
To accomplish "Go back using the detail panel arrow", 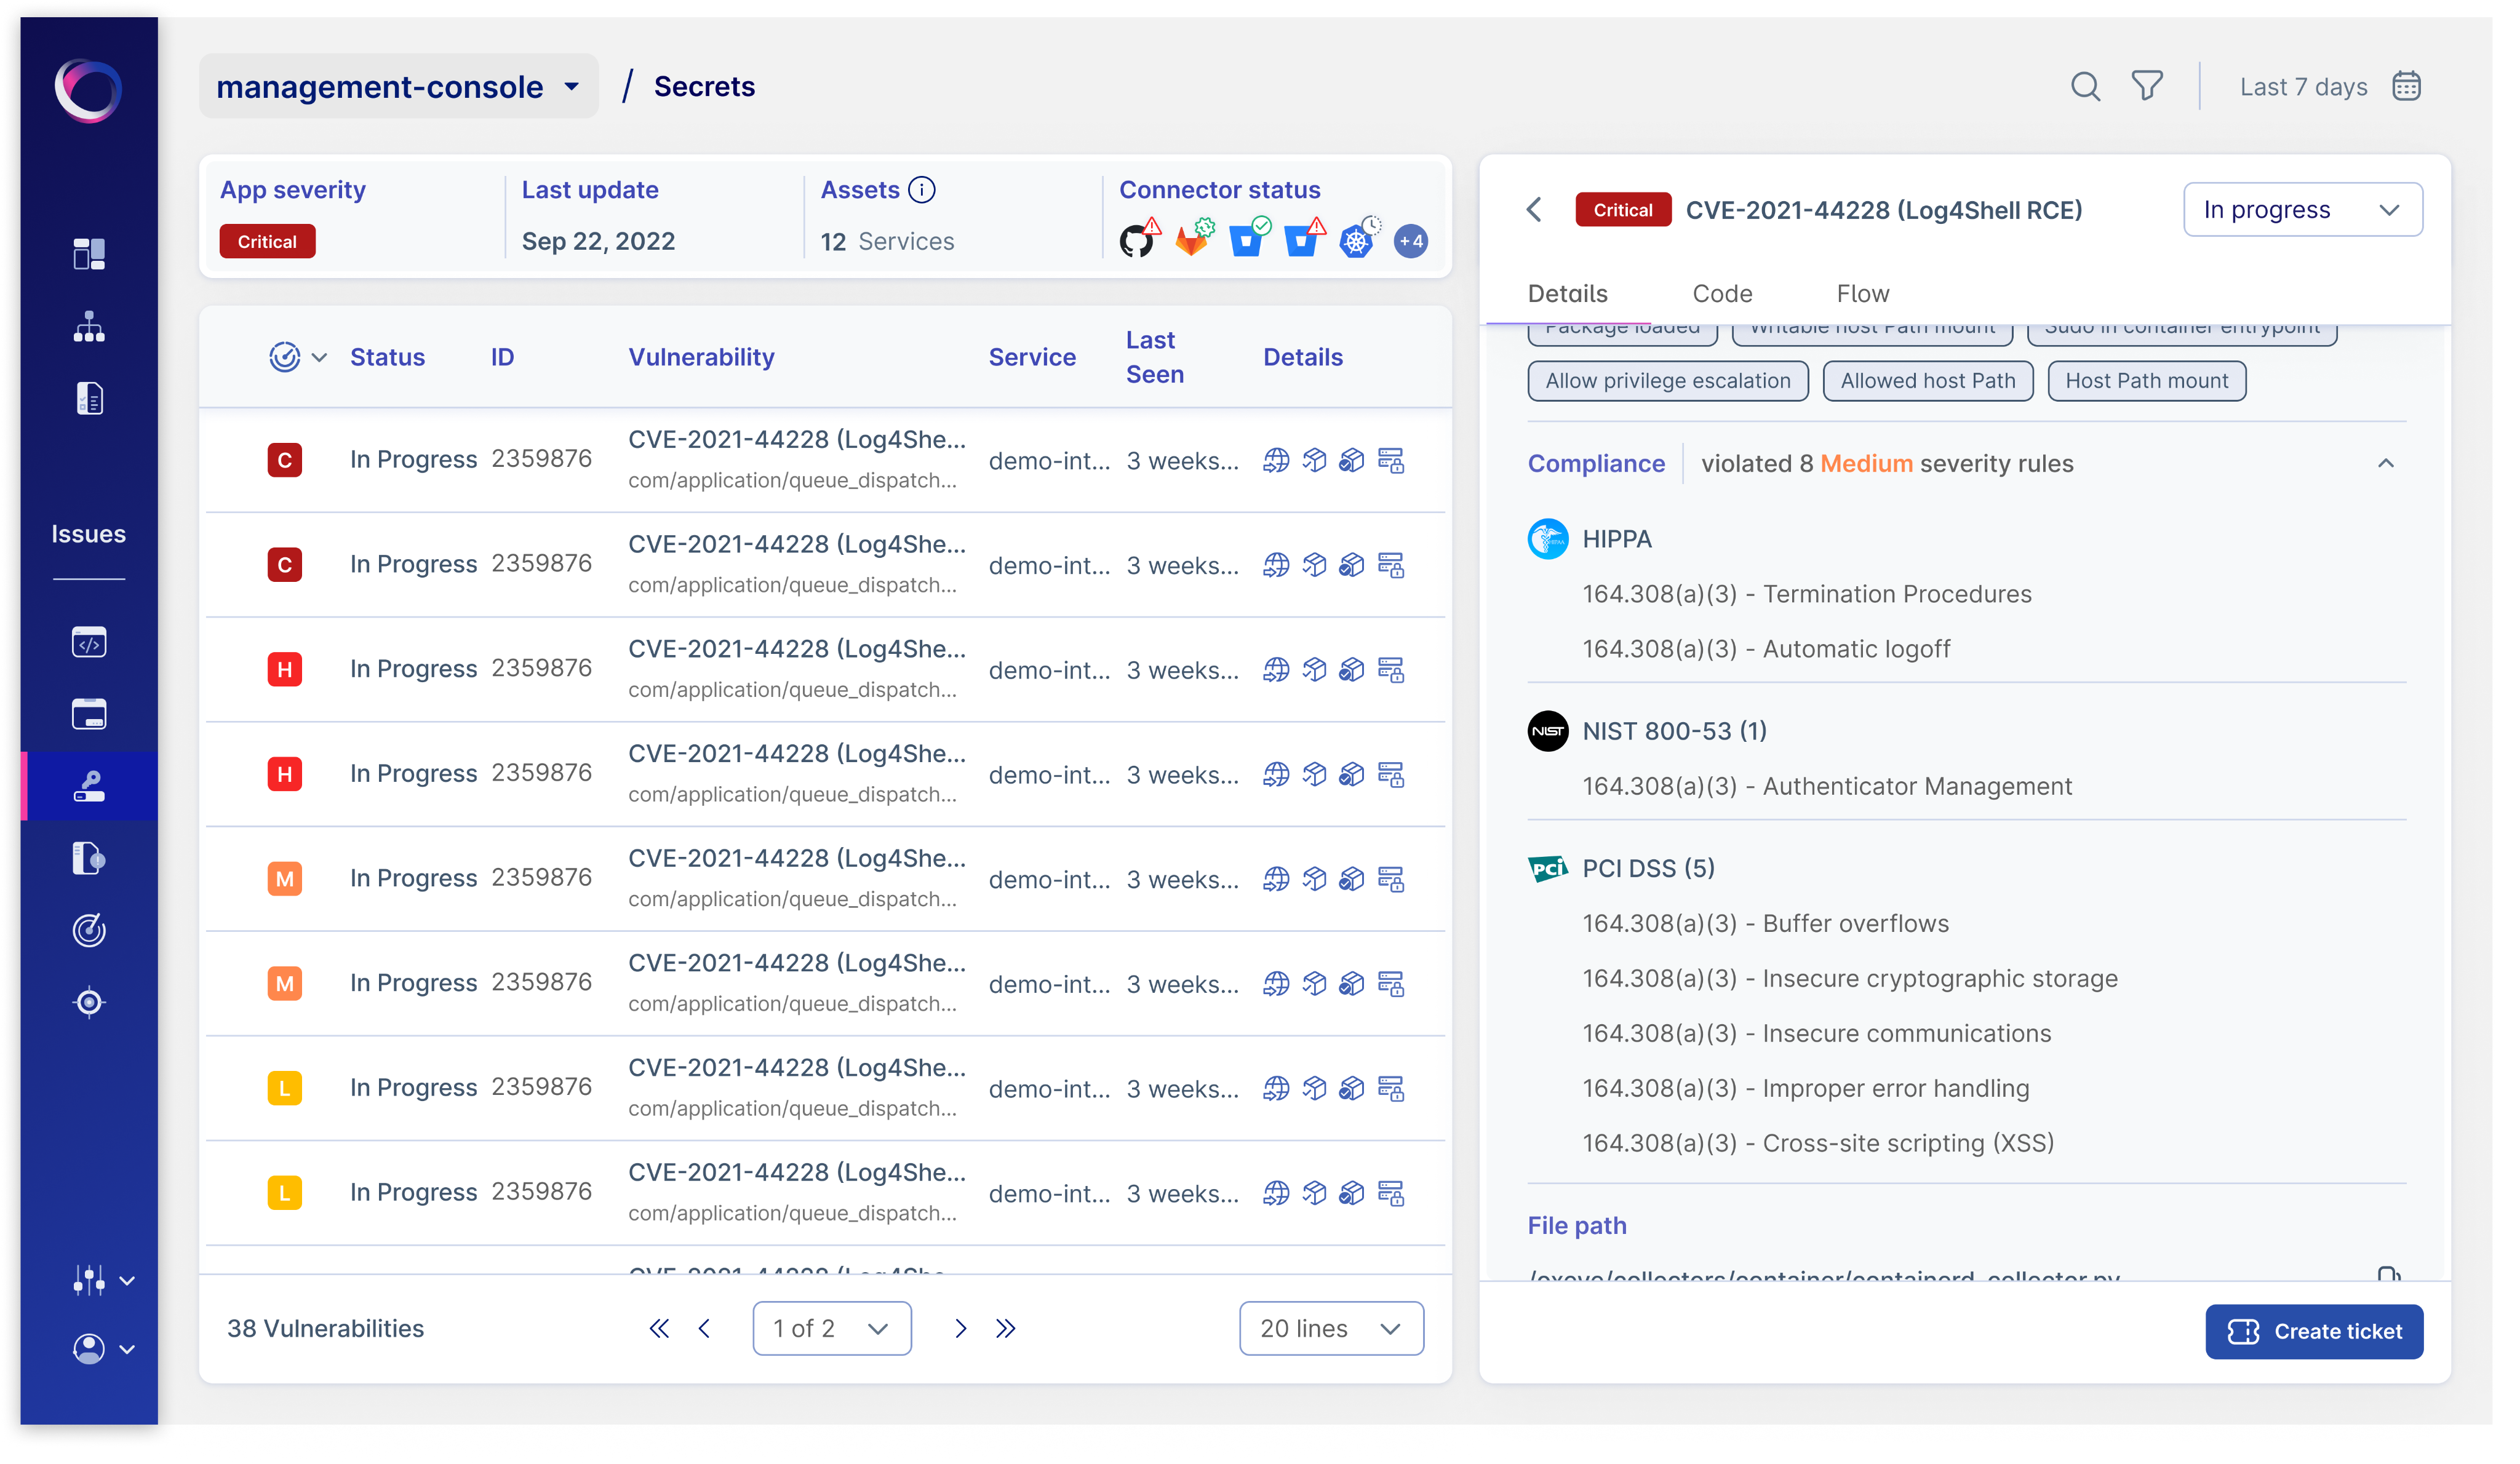I will 1535,209.
